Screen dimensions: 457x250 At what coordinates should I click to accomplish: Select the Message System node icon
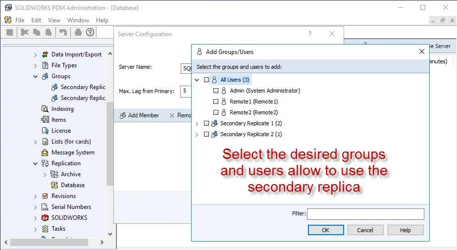(x=45, y=152)
